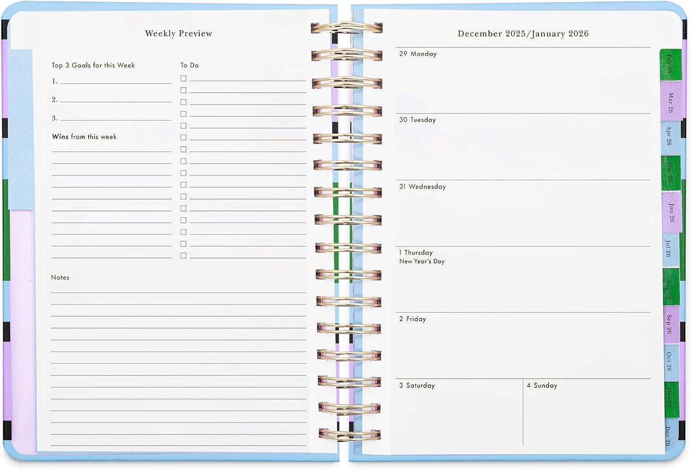The width and height of the screenshot is (692, 470).
Task: Click the New Year's Day holiday label
Action: [x=422, y=261]
